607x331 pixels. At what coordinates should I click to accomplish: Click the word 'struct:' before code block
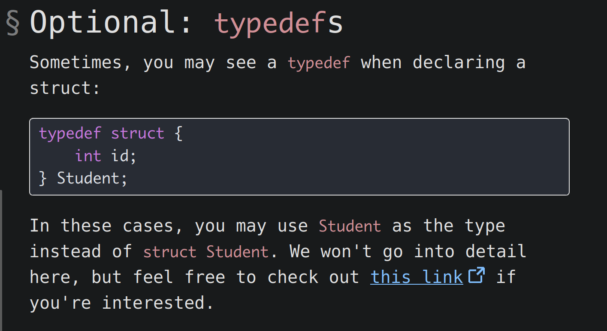(65, 88)
